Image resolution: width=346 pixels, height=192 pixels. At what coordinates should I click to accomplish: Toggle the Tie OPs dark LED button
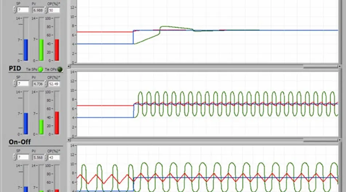point(60,69)
